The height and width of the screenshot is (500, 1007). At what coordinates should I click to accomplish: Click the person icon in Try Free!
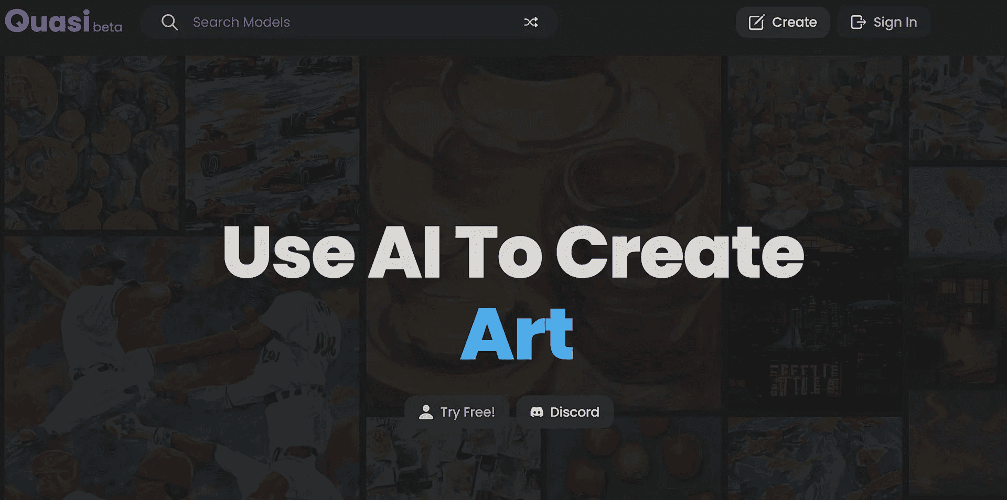426,412
